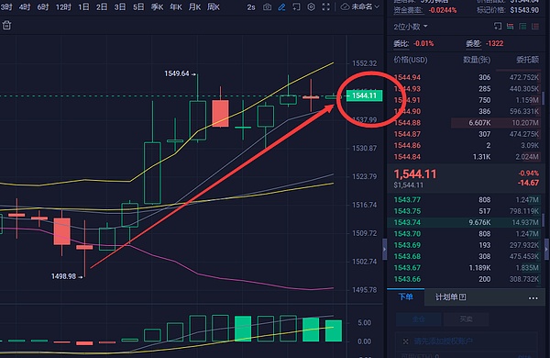Select ask price 1544.86
The height and width of the screenshot is (358, 550).
(407, 145)
